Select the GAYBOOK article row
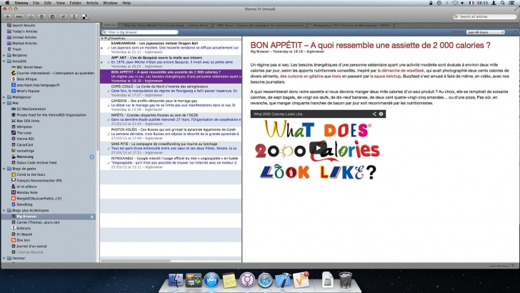 [x=171, y=105]
